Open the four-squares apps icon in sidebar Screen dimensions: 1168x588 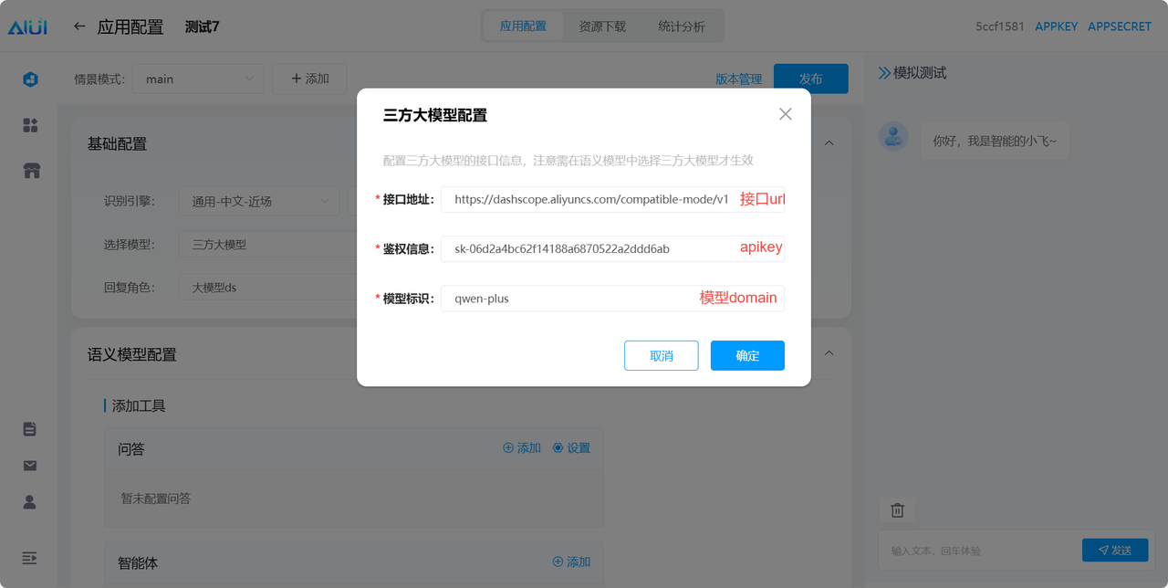30,125
